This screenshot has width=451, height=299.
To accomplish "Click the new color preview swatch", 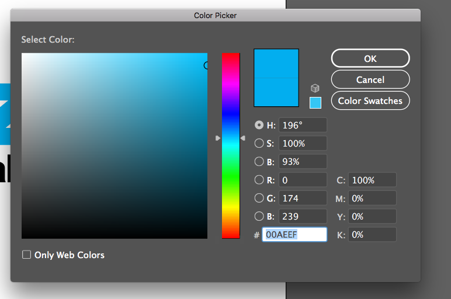I will point(276,63).
